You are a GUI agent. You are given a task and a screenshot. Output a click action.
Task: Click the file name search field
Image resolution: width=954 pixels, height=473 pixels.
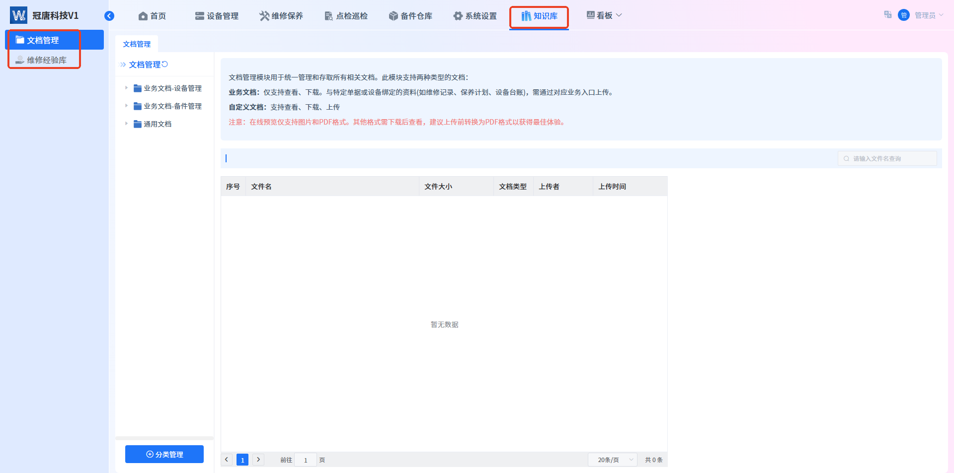click(887, 158)
